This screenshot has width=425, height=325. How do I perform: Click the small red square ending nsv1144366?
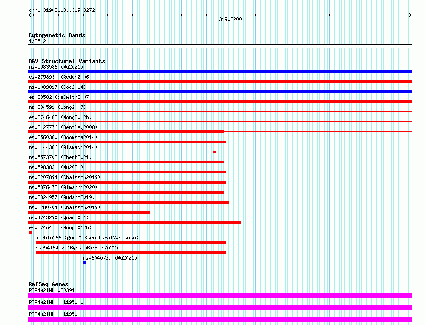click(x=215, y=152)
